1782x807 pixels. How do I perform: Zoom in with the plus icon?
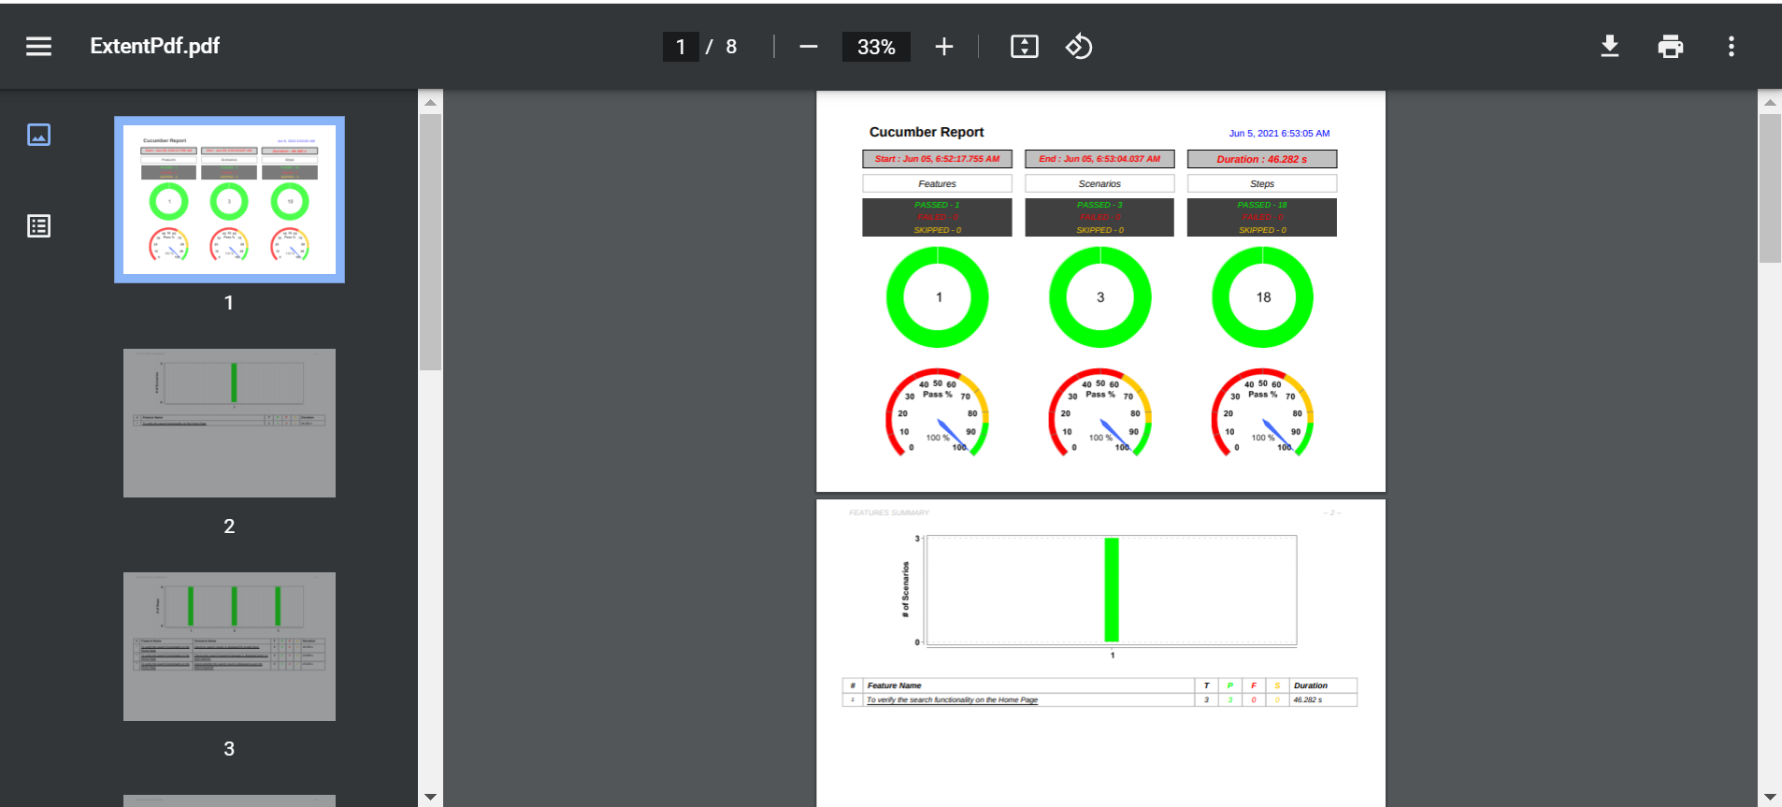click(944, 47)
